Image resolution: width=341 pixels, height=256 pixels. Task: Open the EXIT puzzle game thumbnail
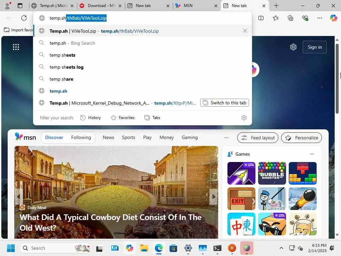pos(241,199)
